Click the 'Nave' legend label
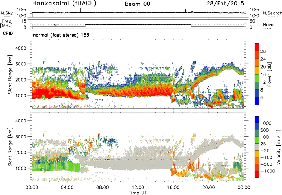The height and width of the screenshot is (195, 282). [x=268, y=24]
